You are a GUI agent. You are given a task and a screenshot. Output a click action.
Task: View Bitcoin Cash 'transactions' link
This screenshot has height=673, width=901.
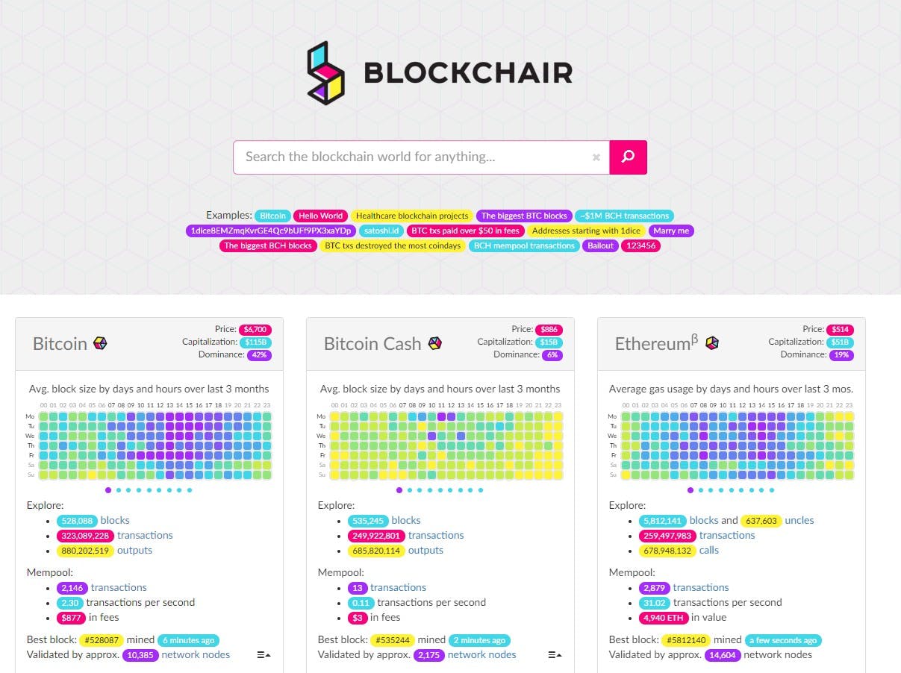tap(436, 535)
